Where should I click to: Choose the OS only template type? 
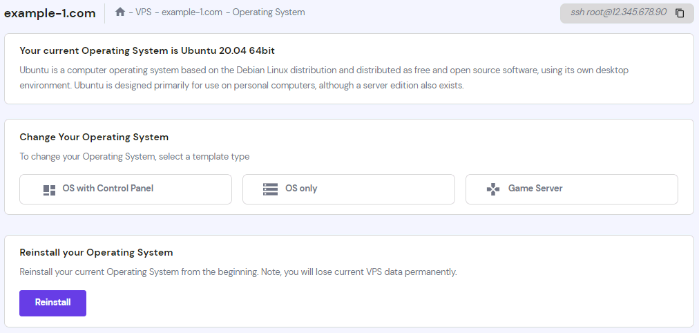pyautogui.click(x=349, y=189)
